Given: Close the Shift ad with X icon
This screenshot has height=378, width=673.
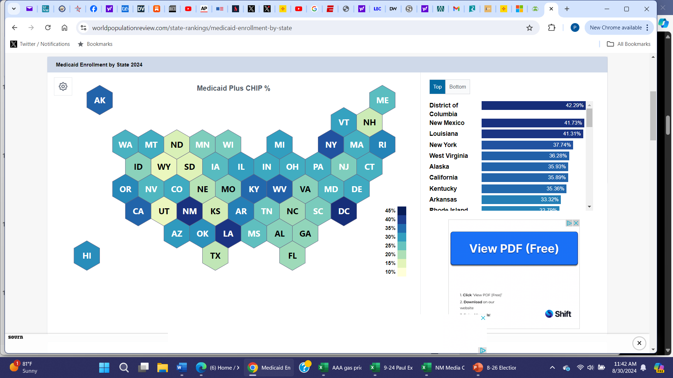Looking at the screenshot, I should pos(576,223).
